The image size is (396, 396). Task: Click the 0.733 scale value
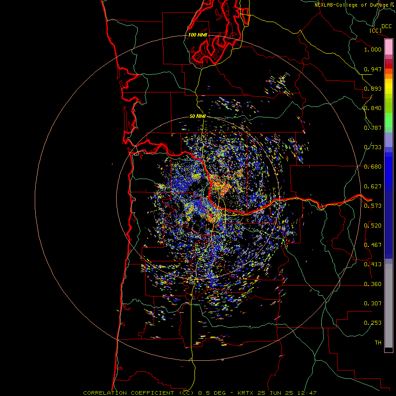tap(373, 147)
